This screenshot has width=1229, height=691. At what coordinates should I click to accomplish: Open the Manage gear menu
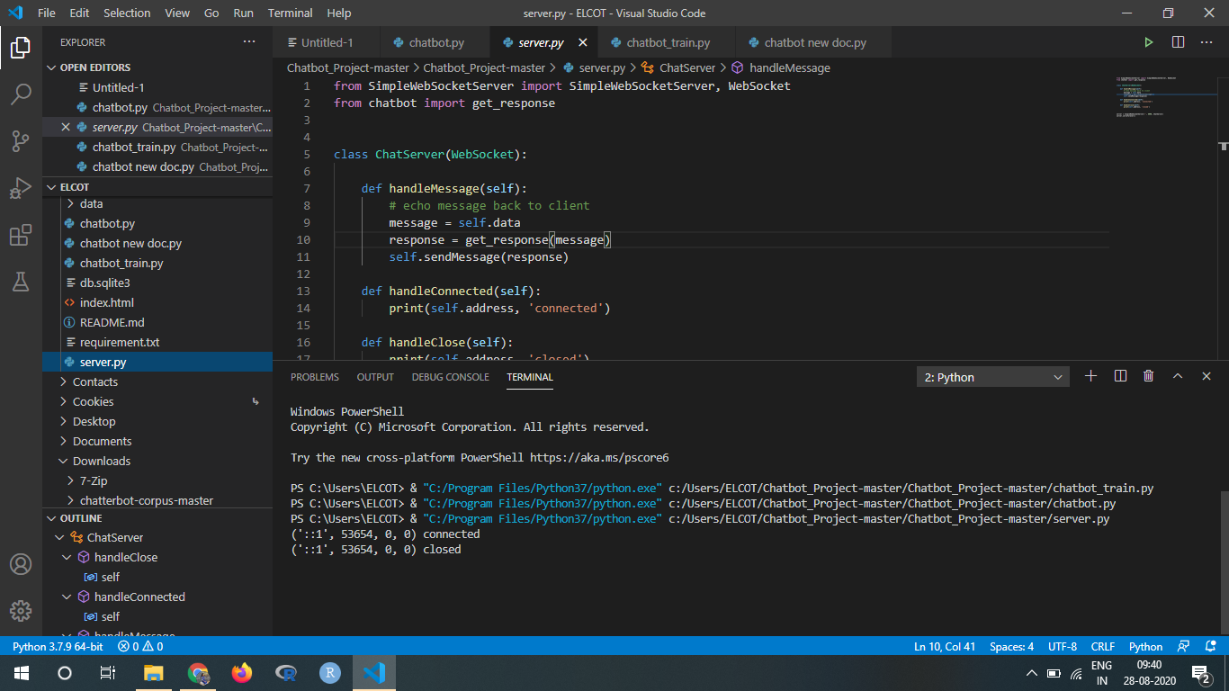[21, 611]
